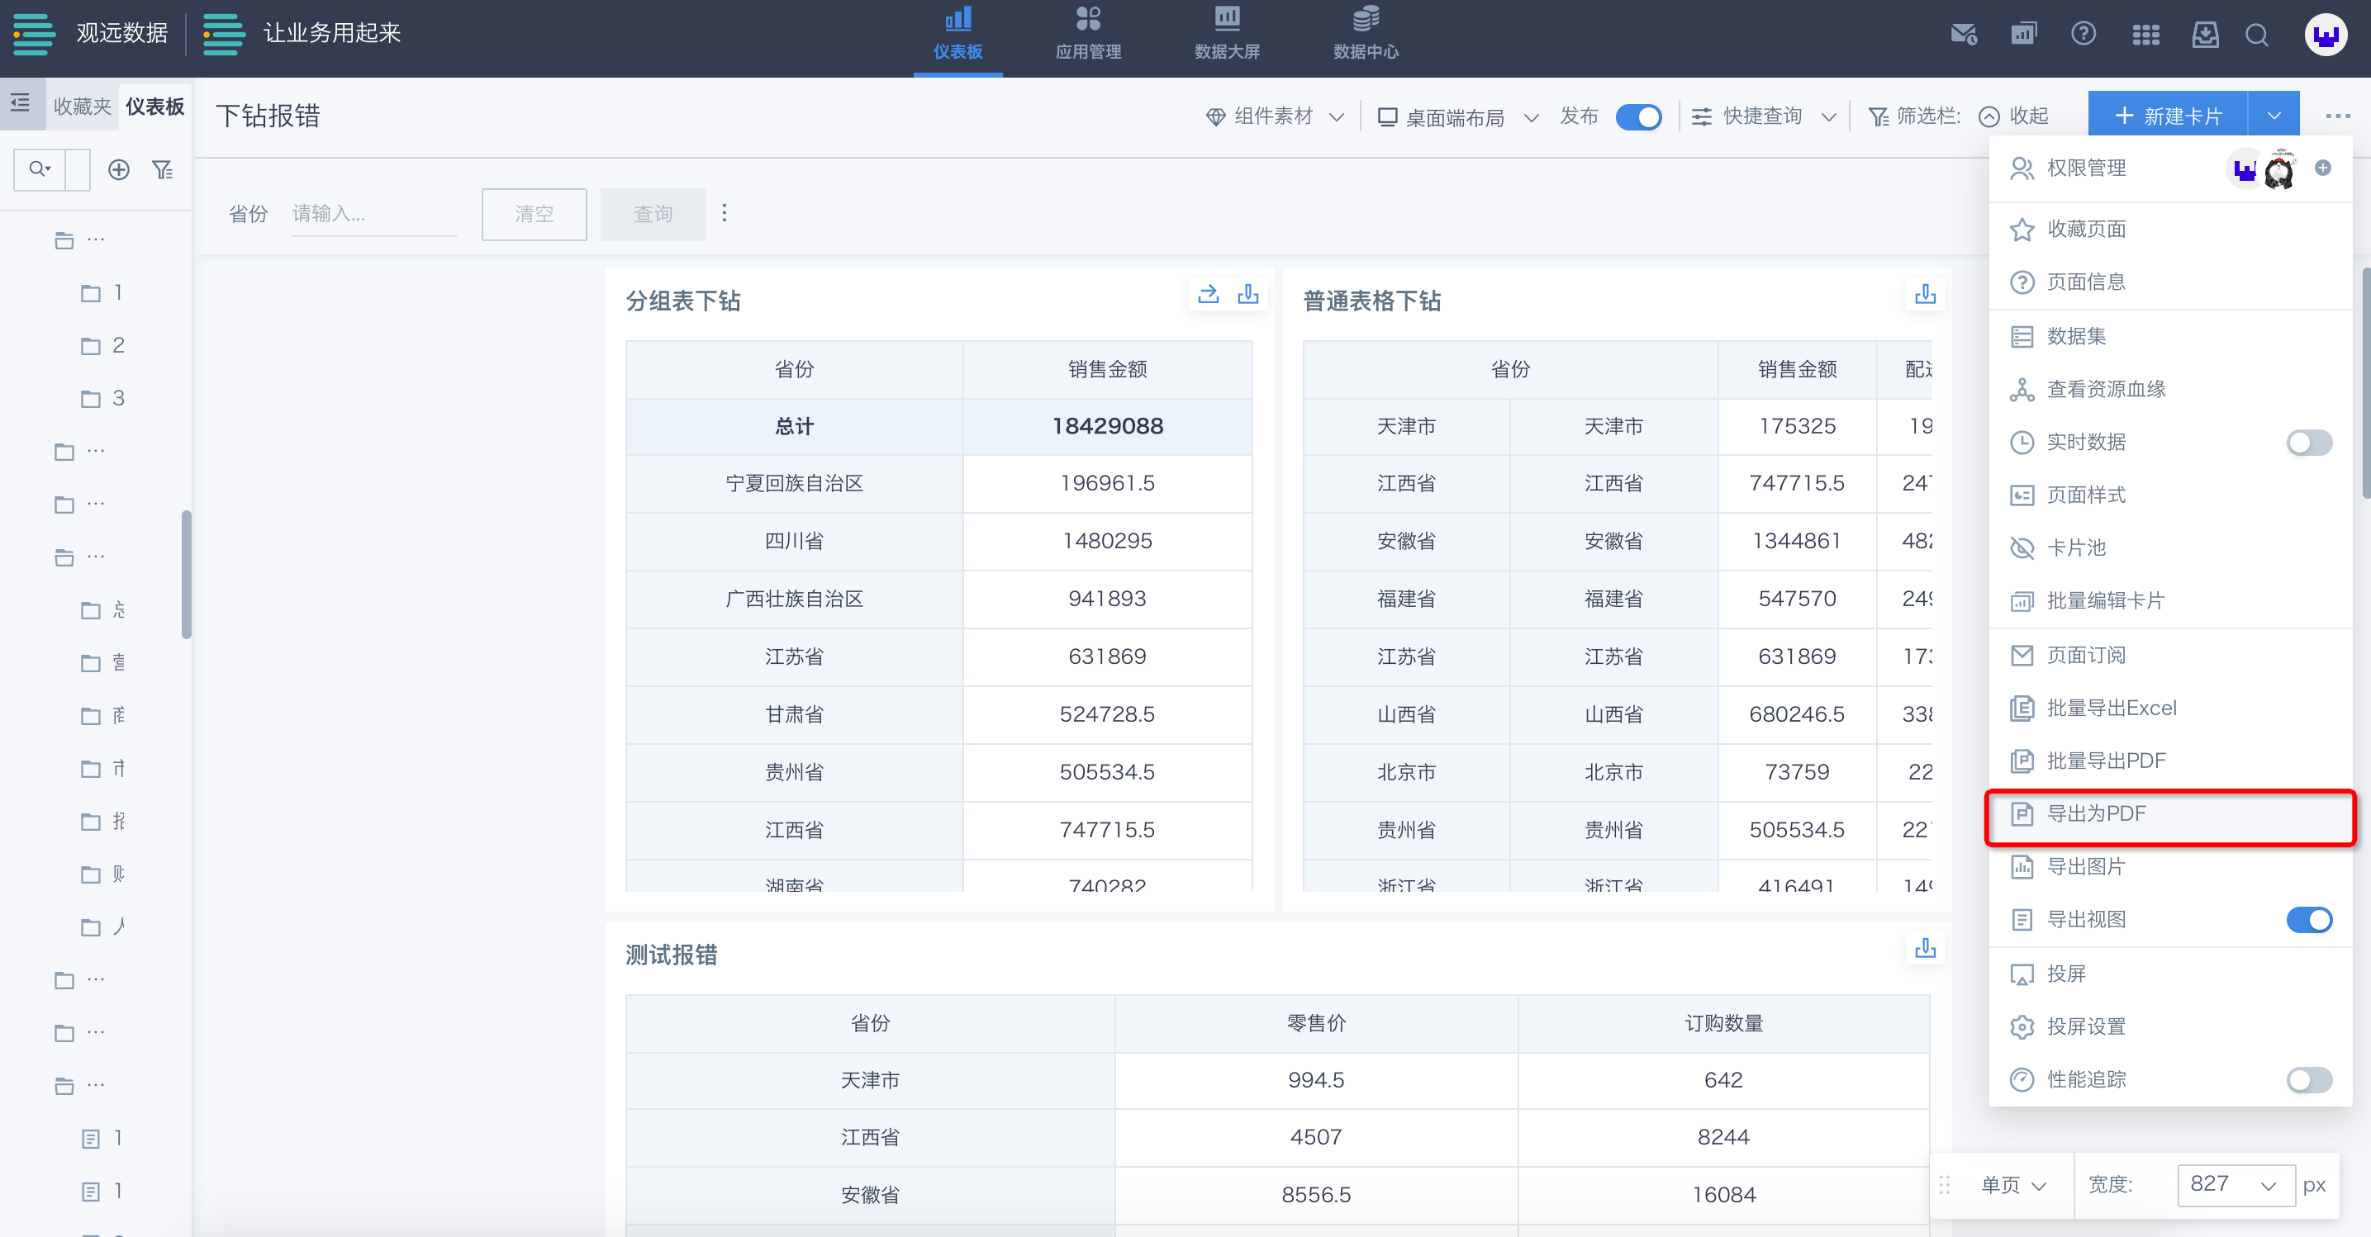This screenshot has height=1237, width=2371.
Task: Choose 批量编辑卡片 menu item
Action: click(2170, 601)
